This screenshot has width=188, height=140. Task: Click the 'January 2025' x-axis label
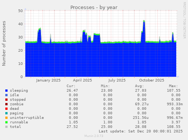(x=48, y=80)
